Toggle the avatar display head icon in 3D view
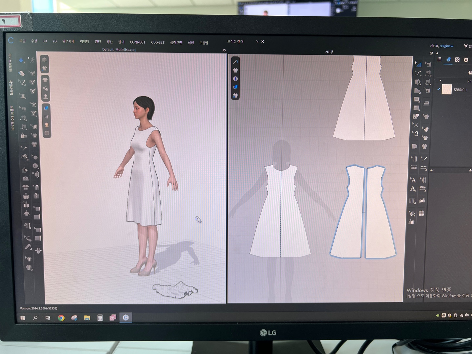This screenshot has width=472, height=354. point(46,97)
